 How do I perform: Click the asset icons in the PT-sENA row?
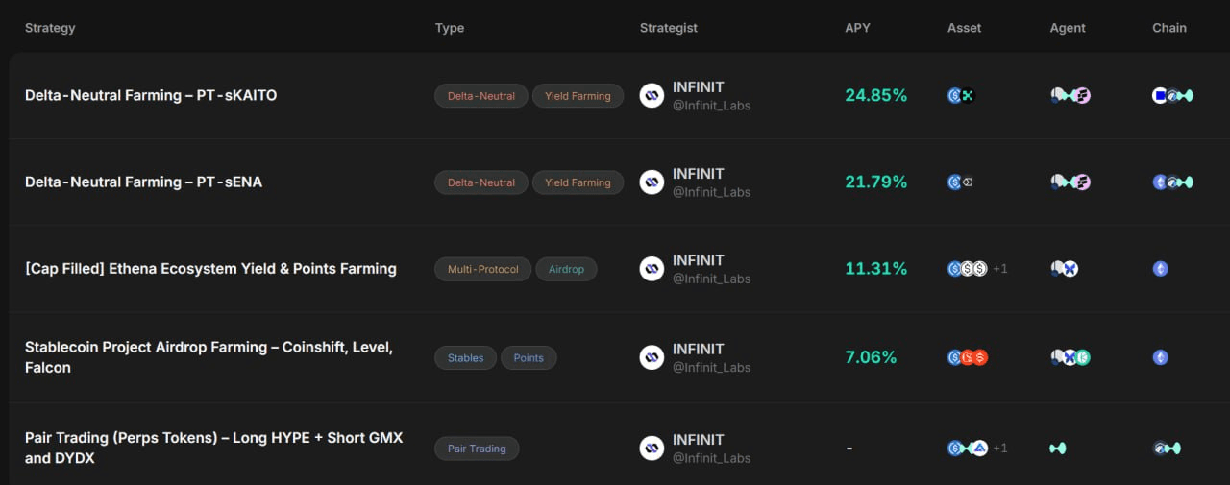(961, 182)
